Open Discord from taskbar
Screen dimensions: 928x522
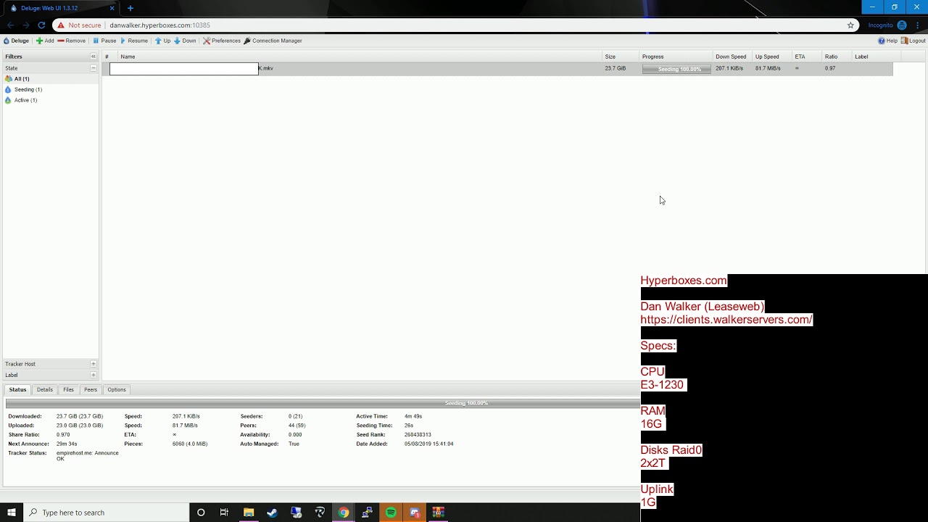415,513
